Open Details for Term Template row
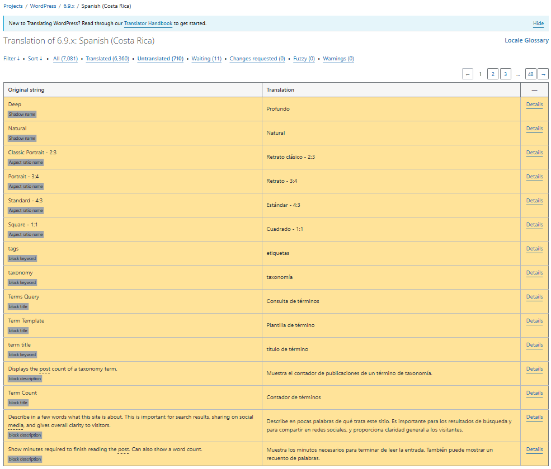551x469 pixels. (534, 321)
